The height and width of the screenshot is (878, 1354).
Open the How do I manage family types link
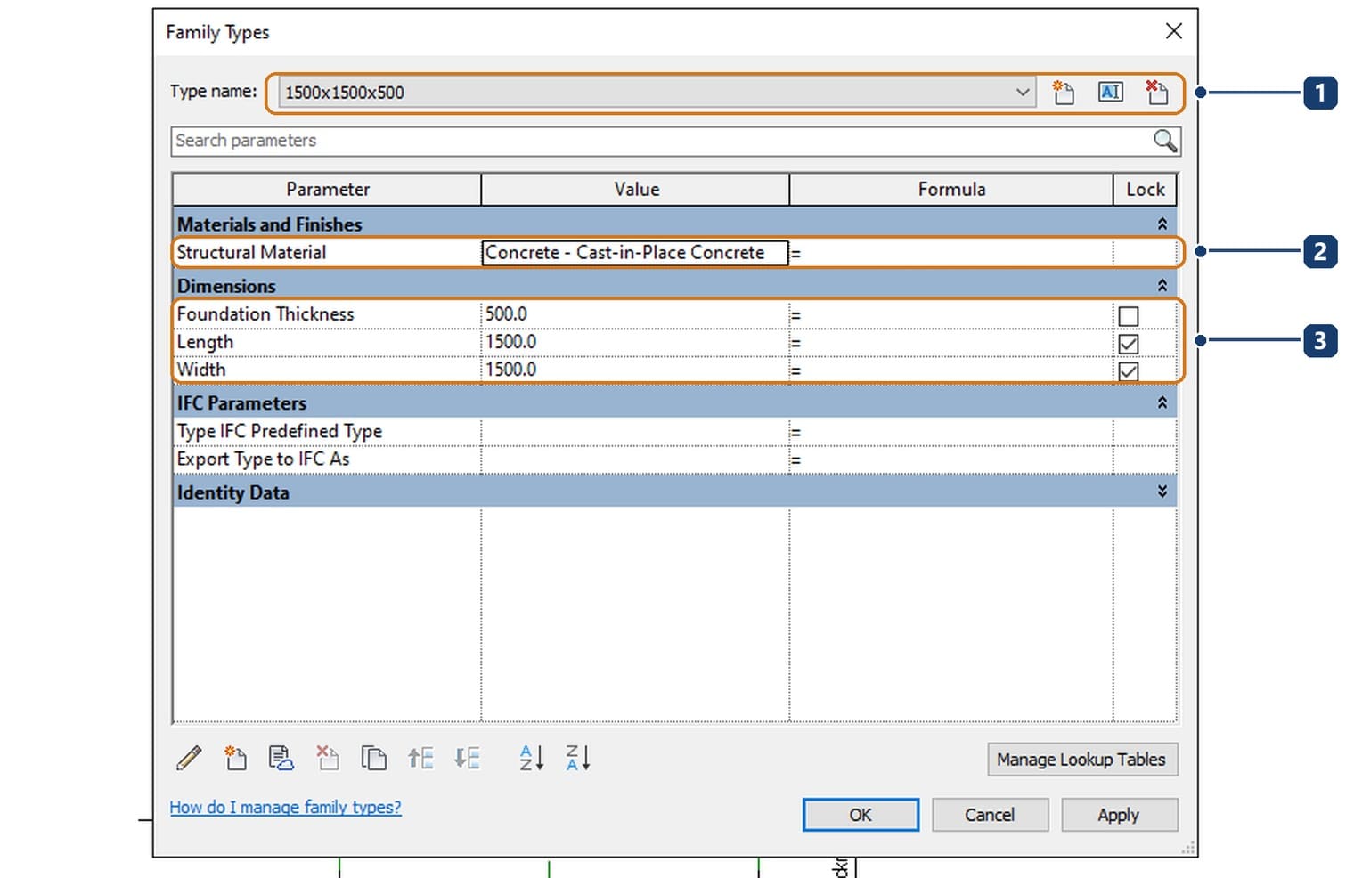tap(285, 808)
